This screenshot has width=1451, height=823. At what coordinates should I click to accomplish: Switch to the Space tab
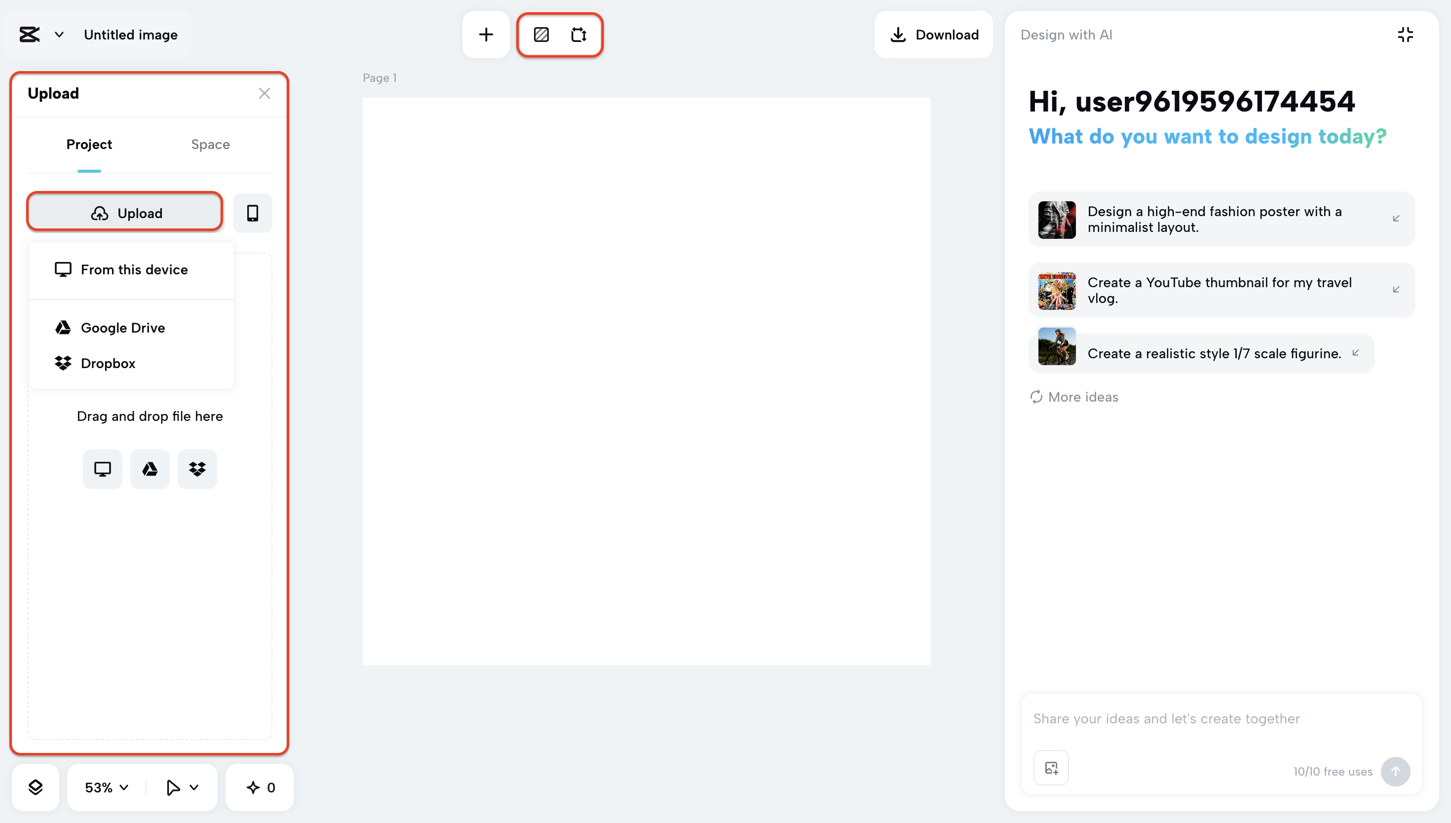coord(210,144)
